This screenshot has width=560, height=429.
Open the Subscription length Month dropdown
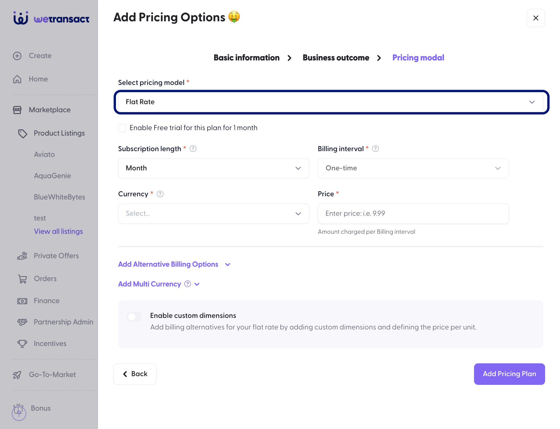tap(214, 168)
